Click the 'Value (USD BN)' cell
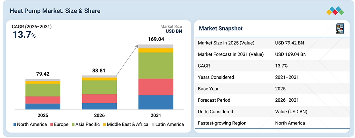The image size is (355, 138). click(291, 112)
